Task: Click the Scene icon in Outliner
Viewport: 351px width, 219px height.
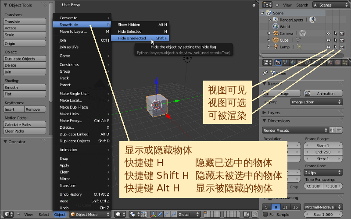Action: 269,13
